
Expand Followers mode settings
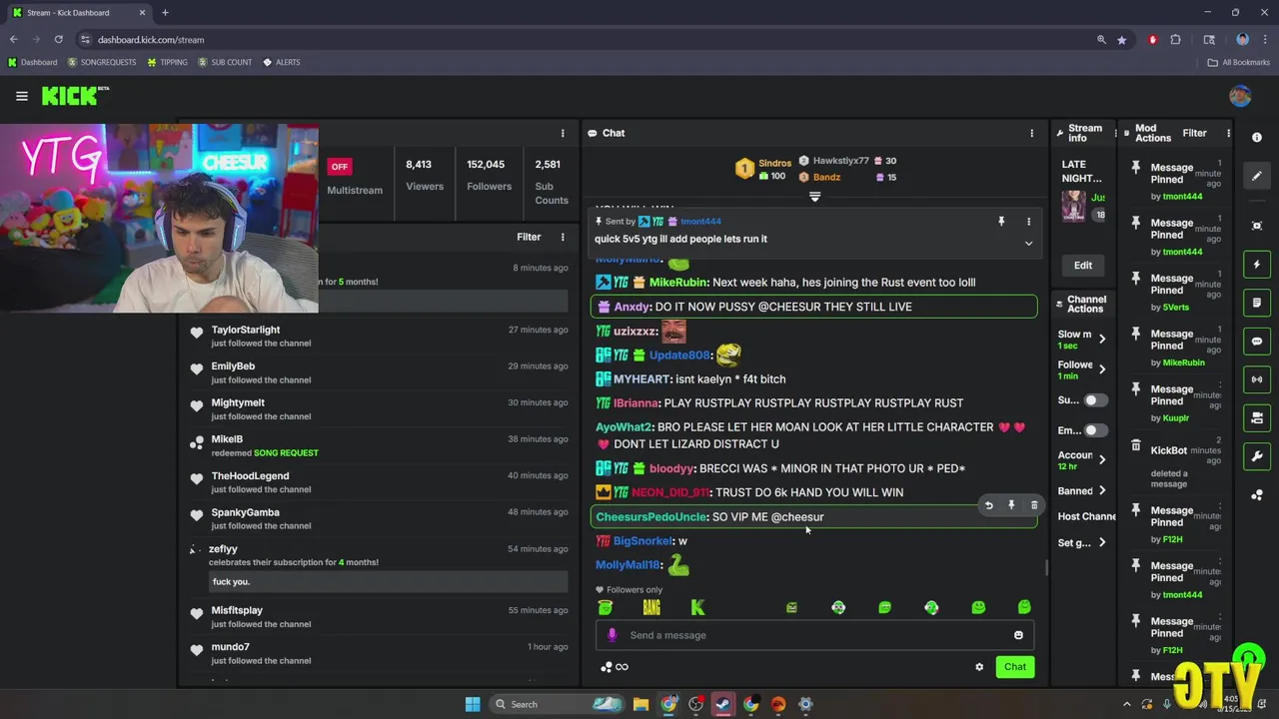click(x=1102, y=369)
